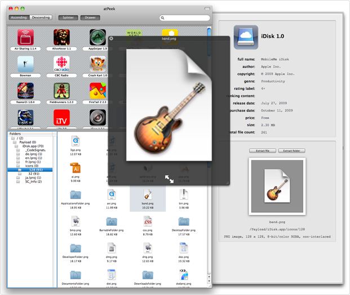The width and height of the screenshot is (350, 295).
Task: Open the Air Sharing app icon
Action: 25,38
